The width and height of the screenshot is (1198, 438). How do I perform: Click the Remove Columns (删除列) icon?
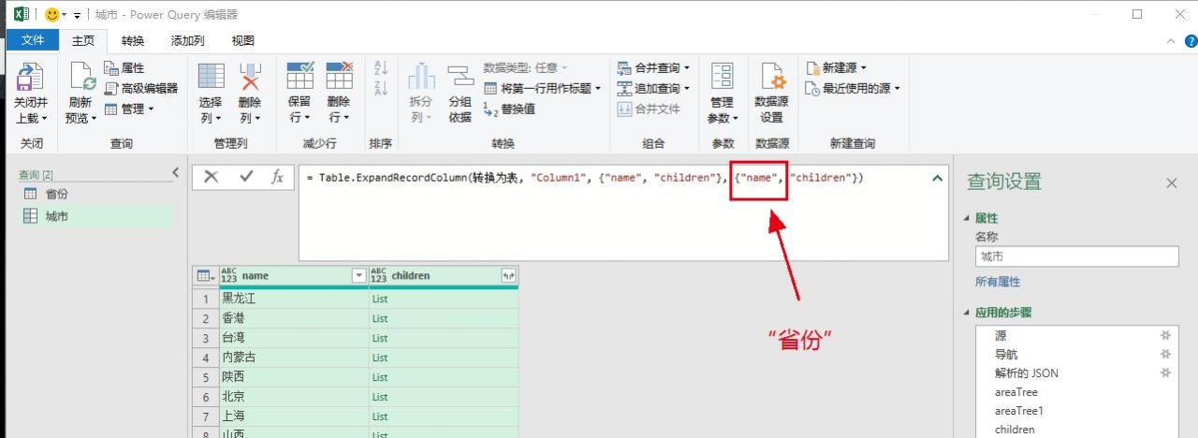point(250,77)
